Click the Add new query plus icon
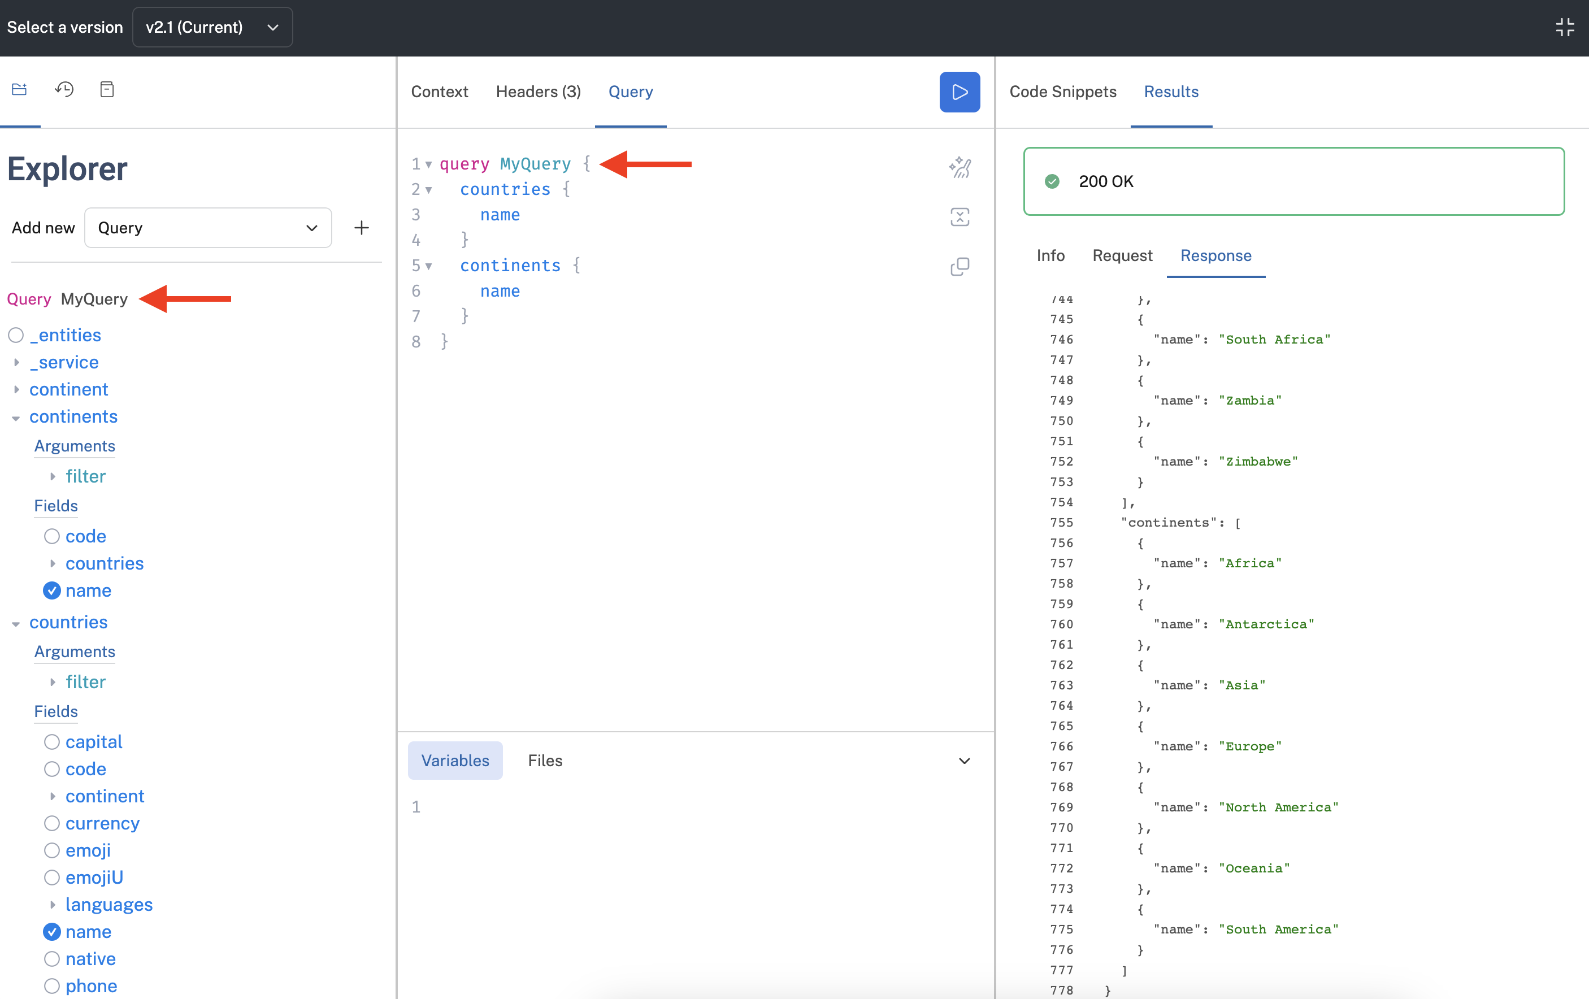The height and width of the screenshot is (999, 1589). (x=361, y=228)
